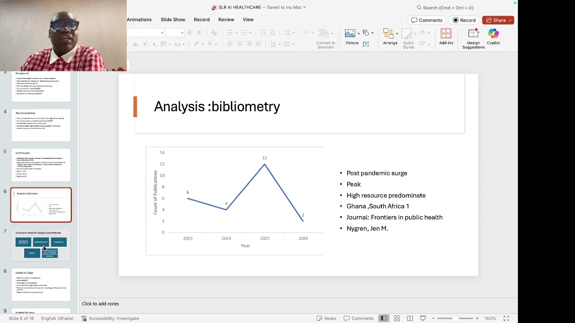The image size is (575, 323).
Task: Expand the Arrange dropdown arrow
Action: tap(397, 34)
